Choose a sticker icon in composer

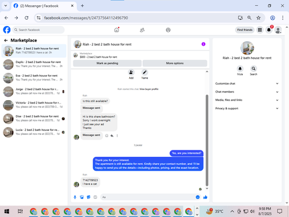tap(88, 197)
